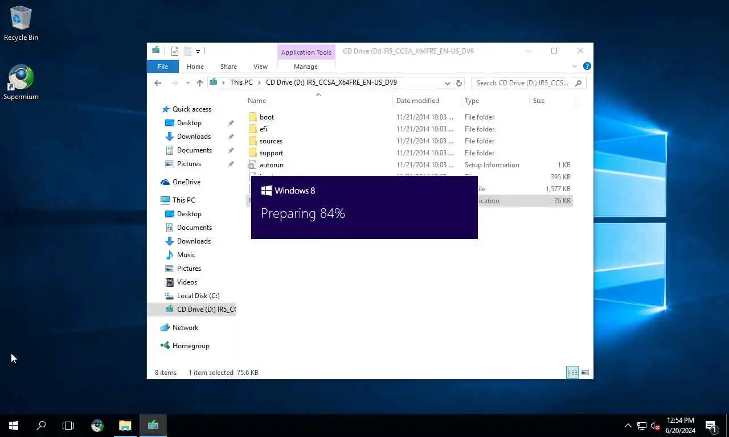
Task: Select OneDrive in the navigation pane
Action: point(186,182)
